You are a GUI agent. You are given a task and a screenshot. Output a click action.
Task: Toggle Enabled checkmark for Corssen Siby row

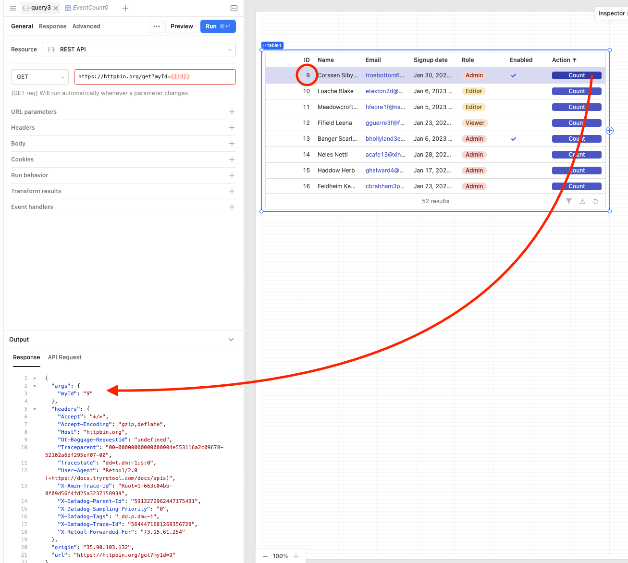point(514,75)
